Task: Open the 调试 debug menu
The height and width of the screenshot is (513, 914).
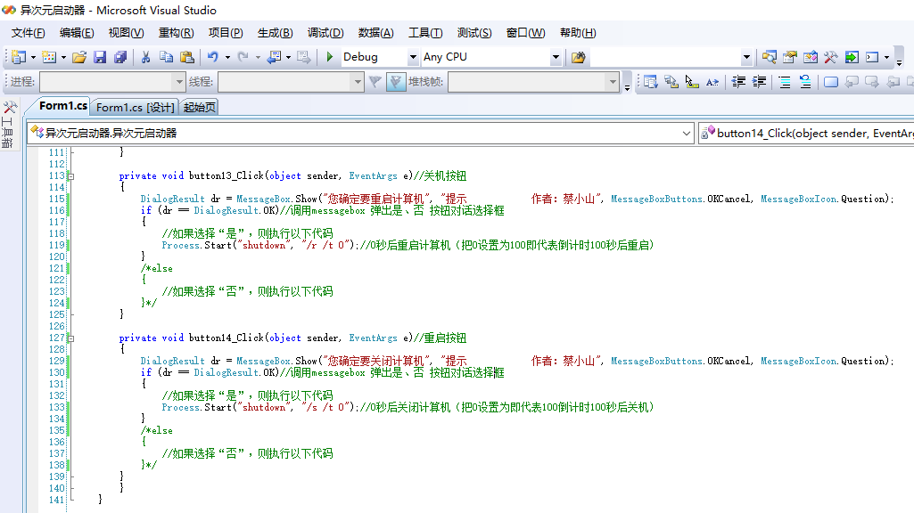Action: (x=324, y=33)
